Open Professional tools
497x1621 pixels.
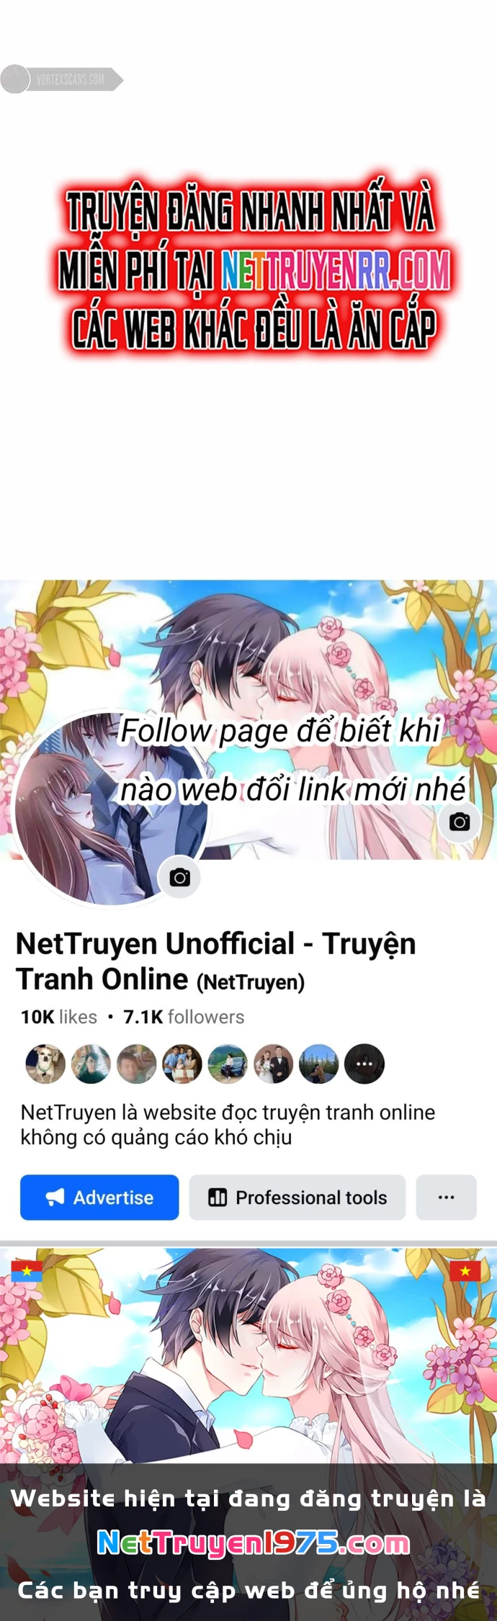point(297,1198)
